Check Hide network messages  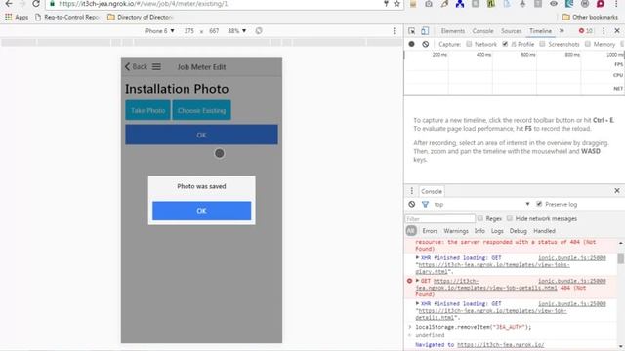[510, 218]
